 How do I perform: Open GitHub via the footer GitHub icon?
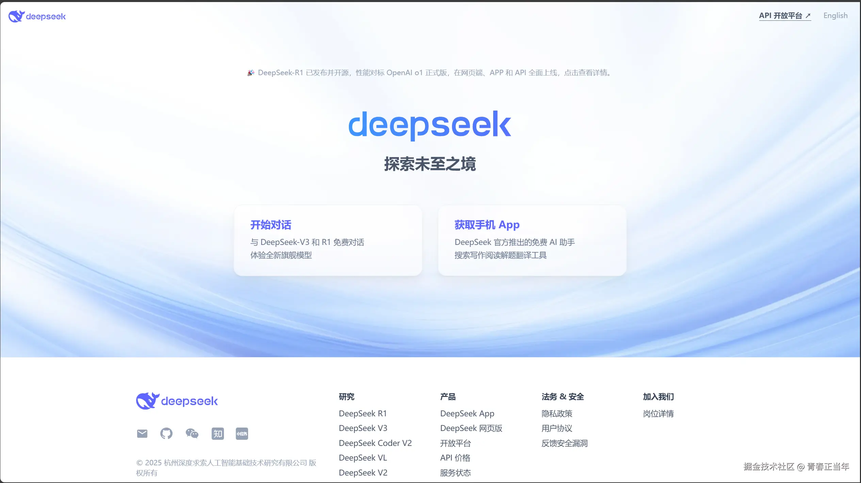click(166, 433)
